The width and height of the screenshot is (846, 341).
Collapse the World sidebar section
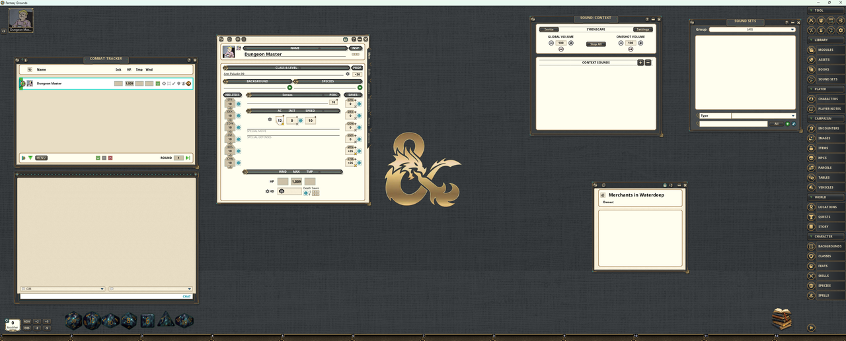click(826, 197)
